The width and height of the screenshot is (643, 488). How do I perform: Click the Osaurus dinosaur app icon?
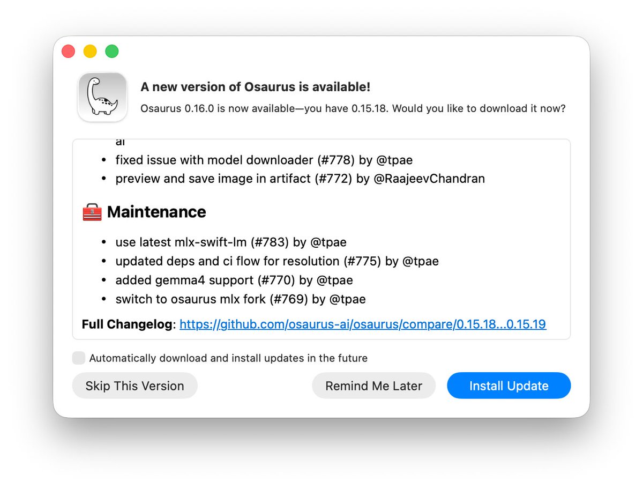(102, 97)
